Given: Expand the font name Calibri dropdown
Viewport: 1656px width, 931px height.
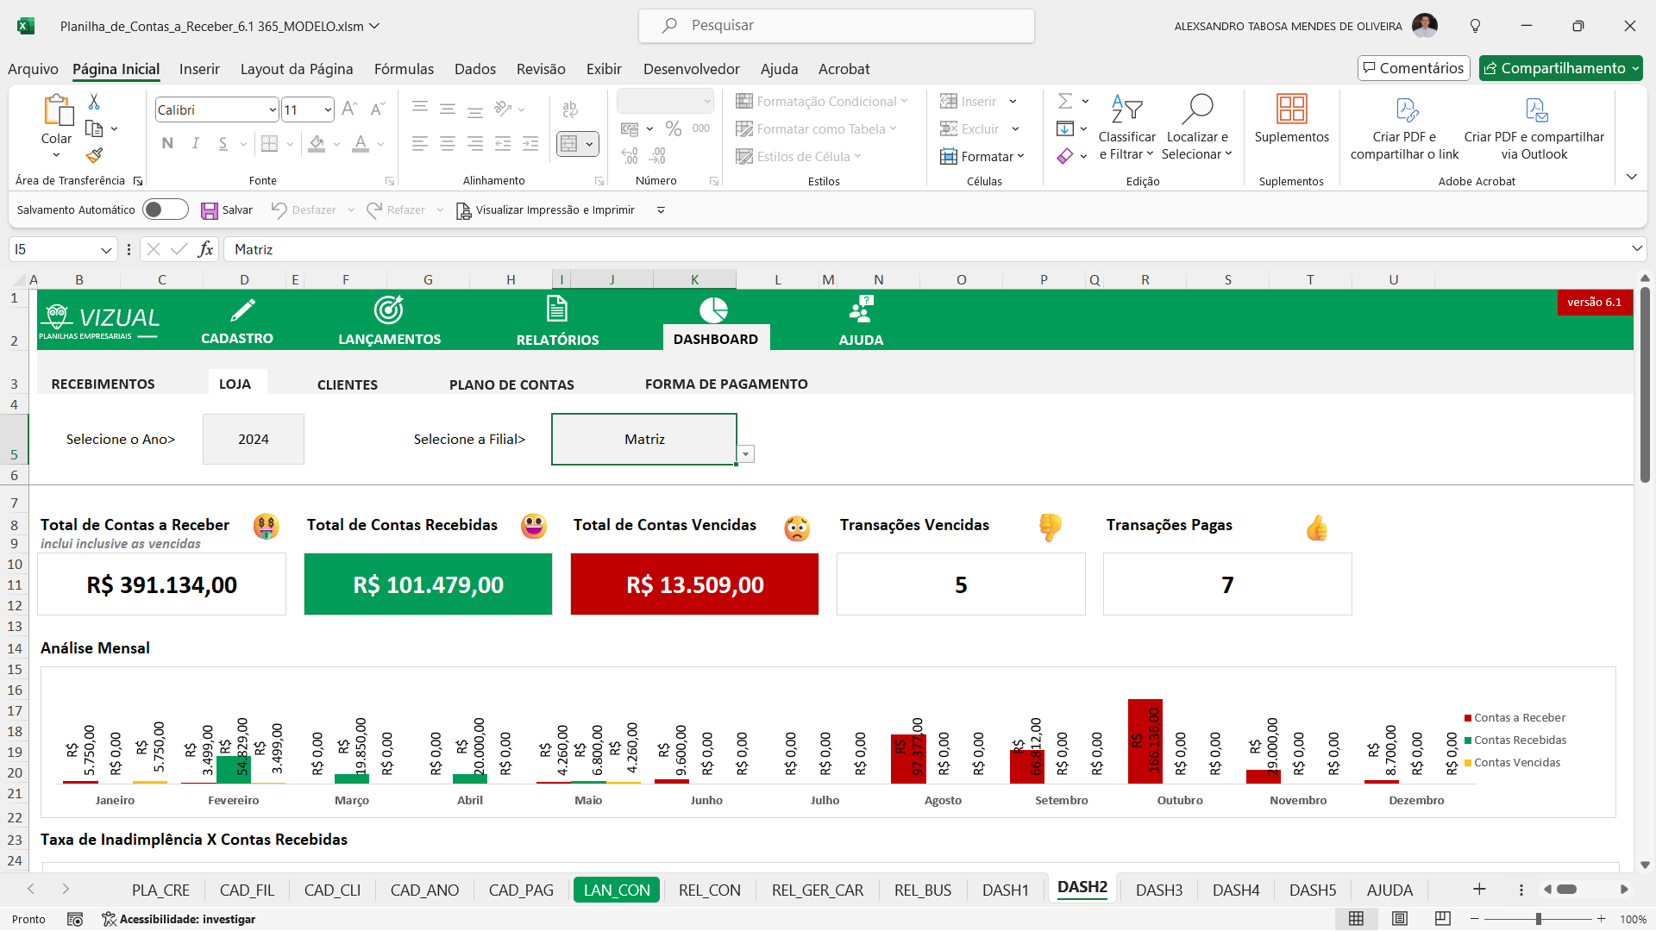Looking at the screenshot, I should (x=273, y=109).
